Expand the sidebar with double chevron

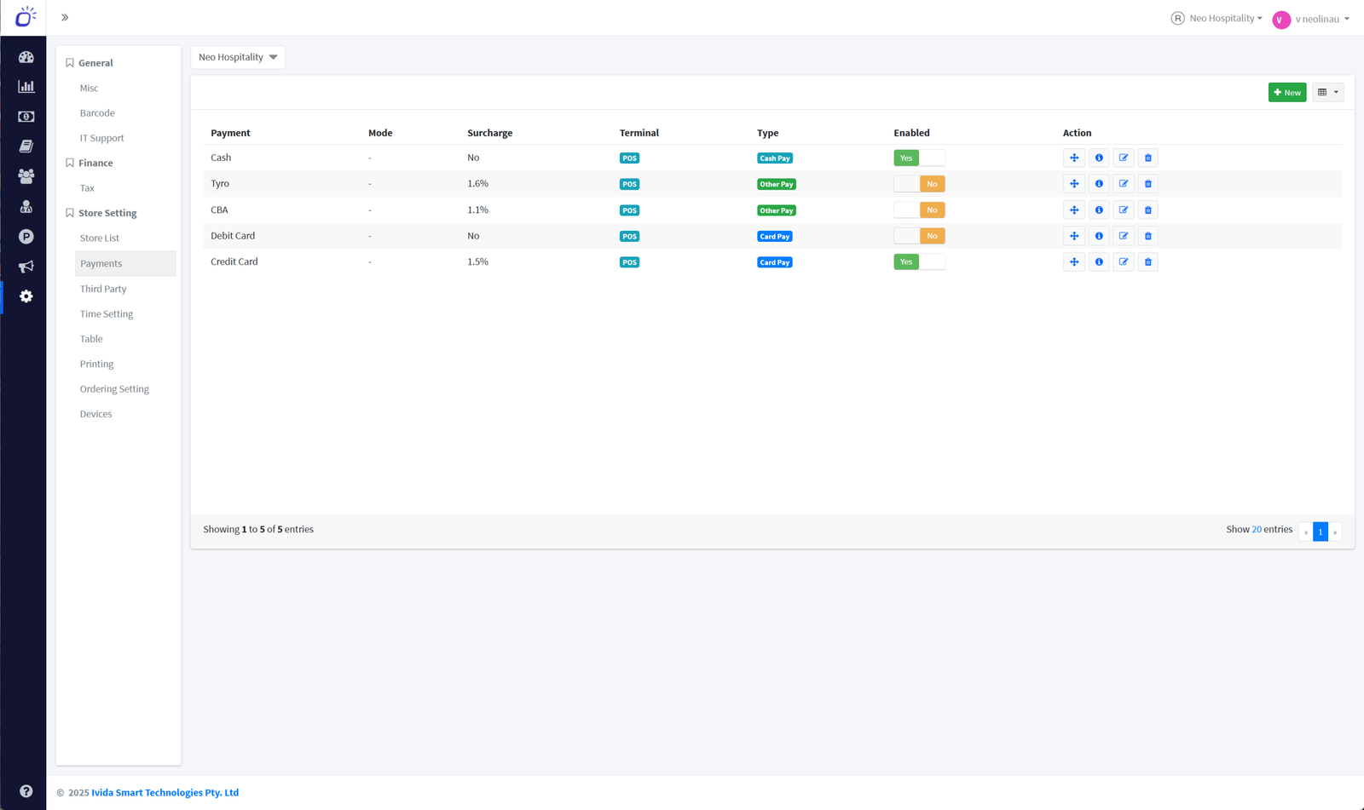coord(65,18)
